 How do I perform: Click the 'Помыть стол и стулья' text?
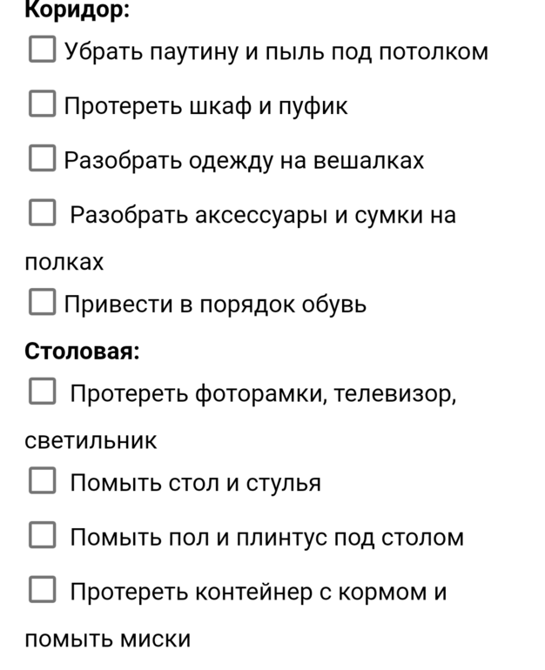click(x=196, y=482)
